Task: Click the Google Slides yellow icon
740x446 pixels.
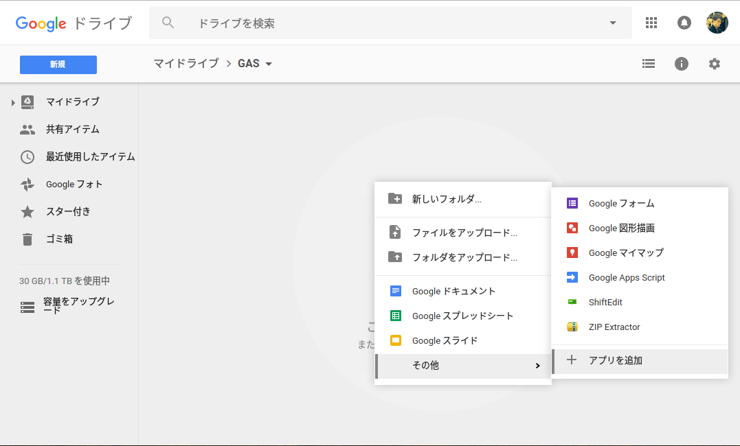Action: click(x=396, y=340)
